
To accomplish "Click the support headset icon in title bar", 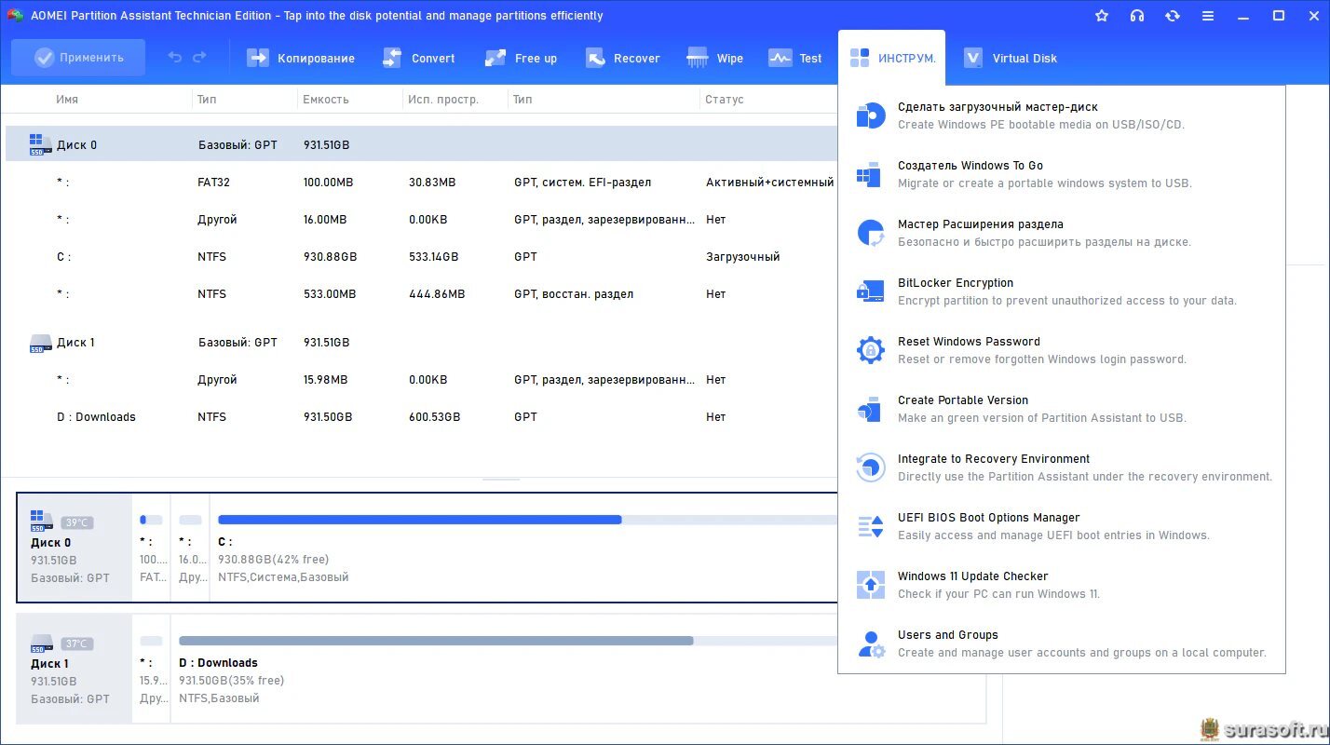I will (x=1137, y=16).
